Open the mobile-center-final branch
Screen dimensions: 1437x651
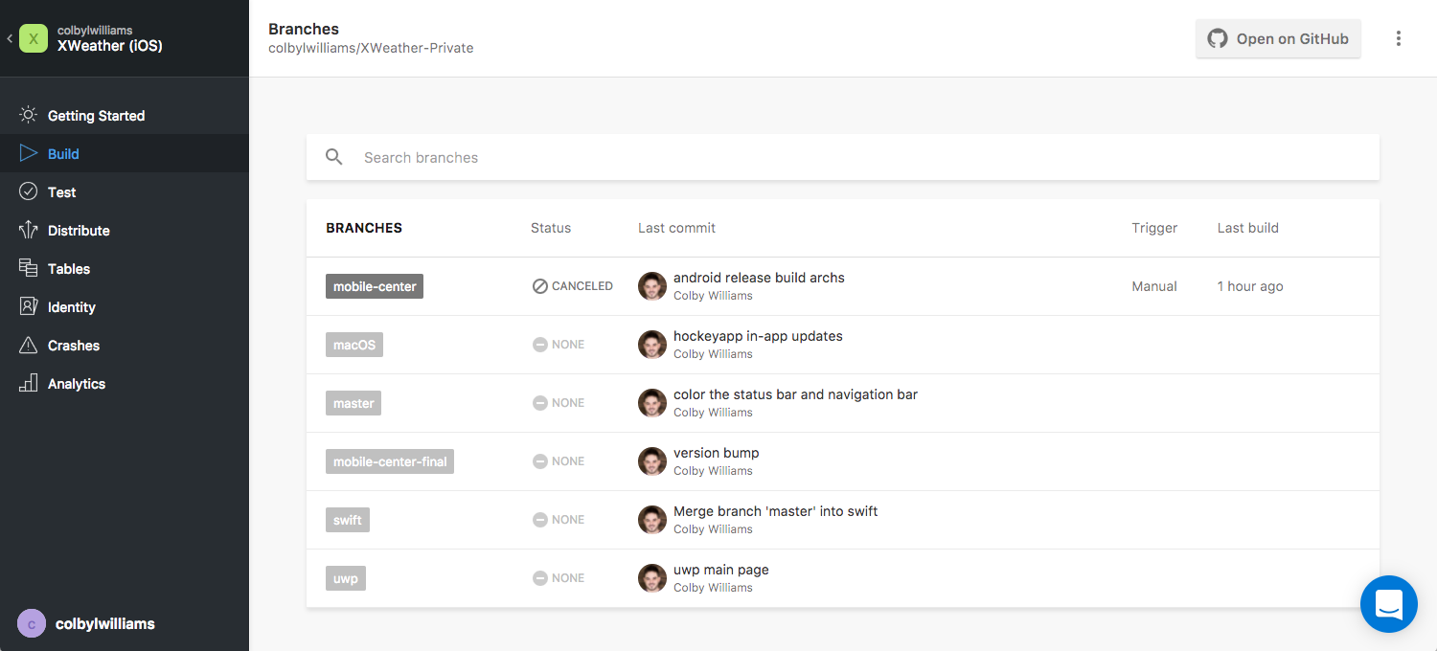click(390, 461)
